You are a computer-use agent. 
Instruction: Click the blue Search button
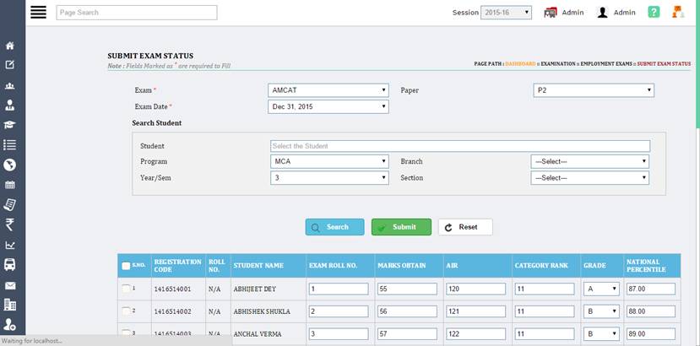(x=334, y=227)
